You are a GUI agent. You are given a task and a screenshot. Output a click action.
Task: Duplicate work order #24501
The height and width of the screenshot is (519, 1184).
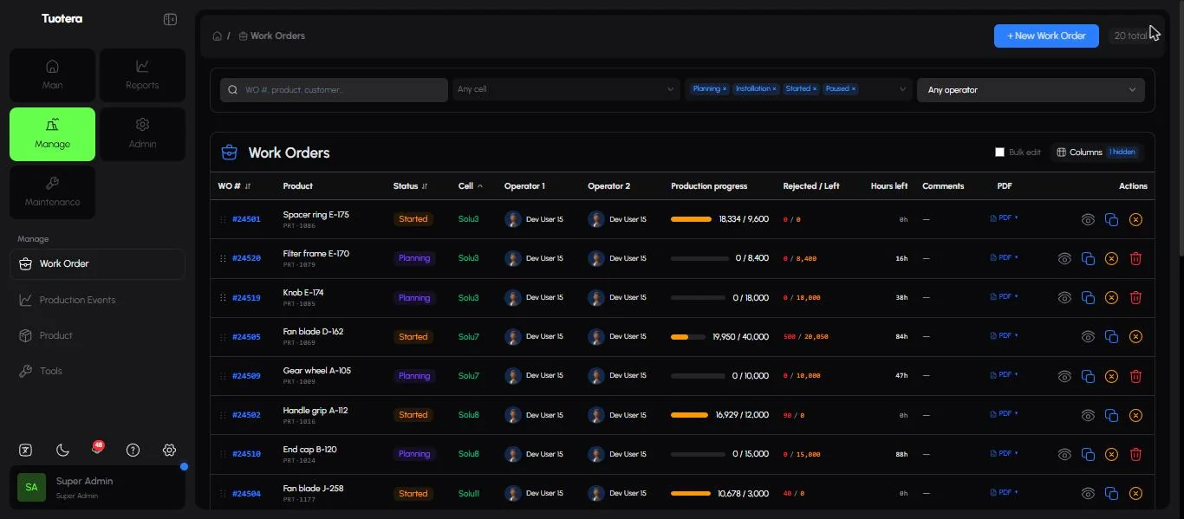click(x=1112, y=220)
